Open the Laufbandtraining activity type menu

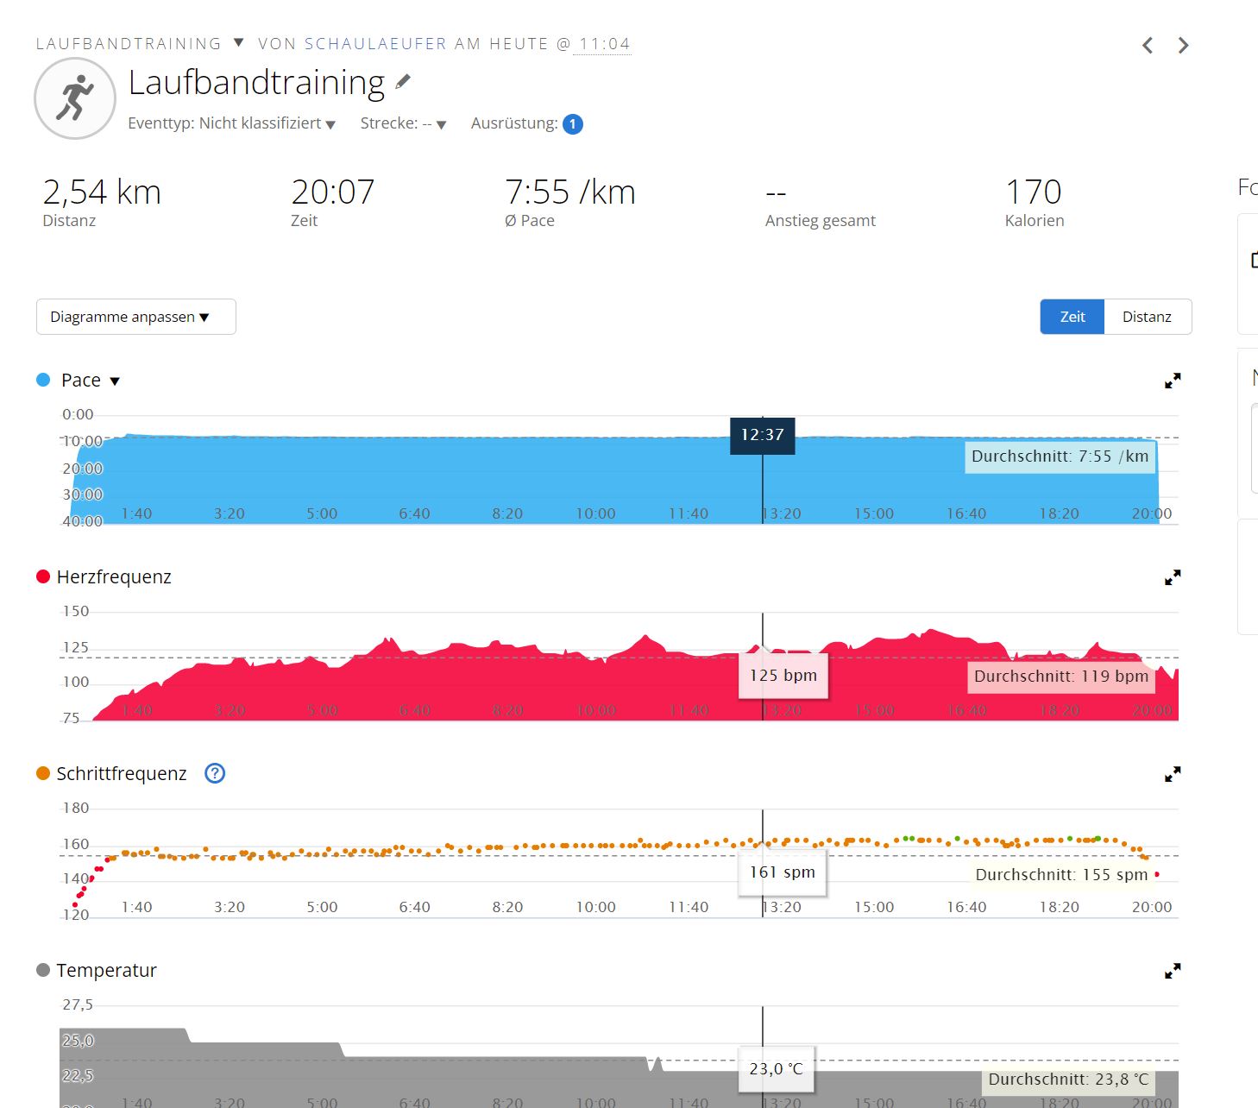tap(239, 43)
